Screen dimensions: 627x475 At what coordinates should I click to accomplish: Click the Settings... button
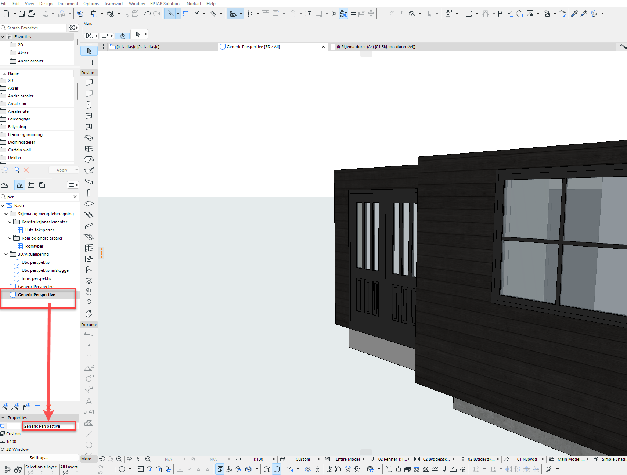[x=39, y=458]
